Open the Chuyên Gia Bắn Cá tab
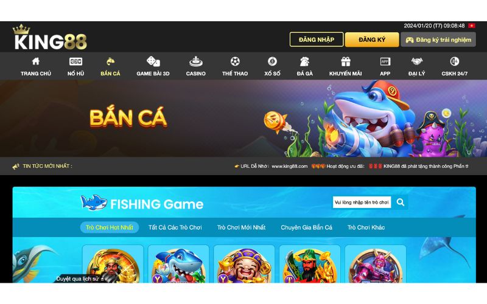The height and width of the screenshot is (304, 487). pyautogui.click(x=307, y=227)
